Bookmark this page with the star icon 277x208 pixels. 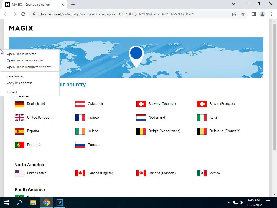point(243,14)
